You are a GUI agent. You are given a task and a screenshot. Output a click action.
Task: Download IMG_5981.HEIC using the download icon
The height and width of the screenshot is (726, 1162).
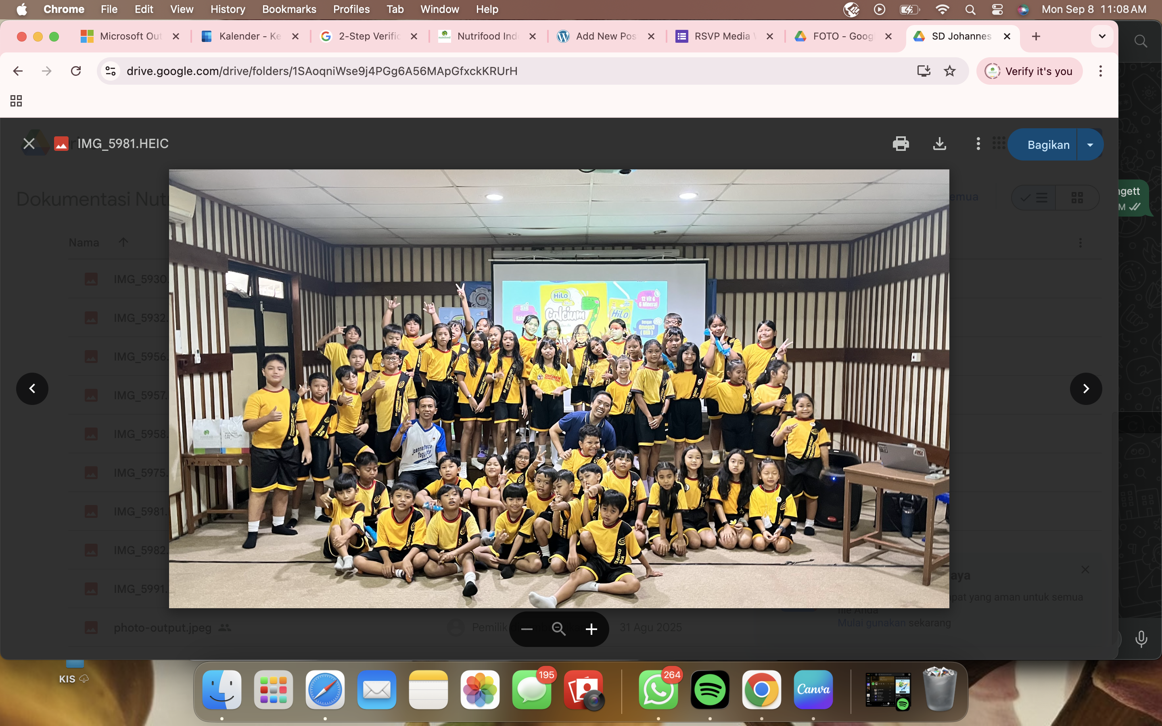coord(940,144)
